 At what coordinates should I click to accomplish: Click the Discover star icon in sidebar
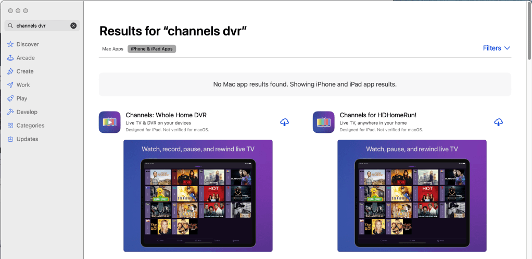click(x=10, y=44)
